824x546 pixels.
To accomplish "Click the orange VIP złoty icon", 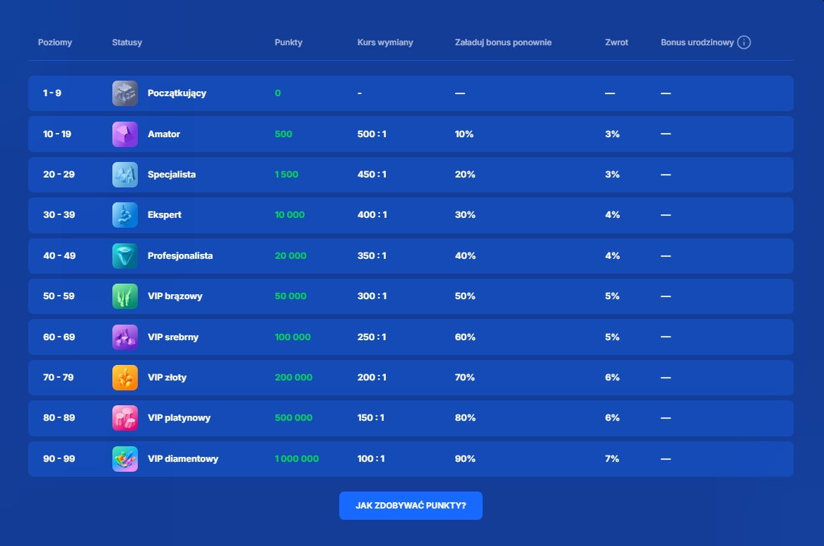I will point(124,378).
